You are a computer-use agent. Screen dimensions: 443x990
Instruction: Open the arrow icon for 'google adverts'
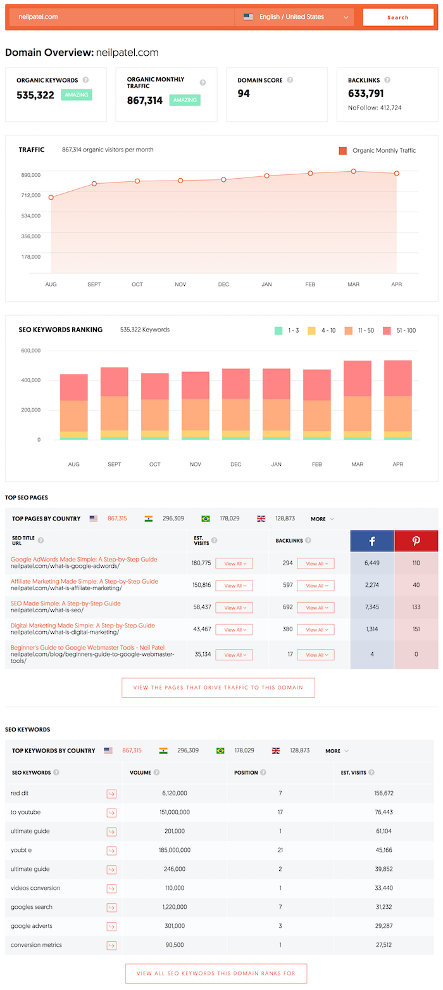coord(111,927)
